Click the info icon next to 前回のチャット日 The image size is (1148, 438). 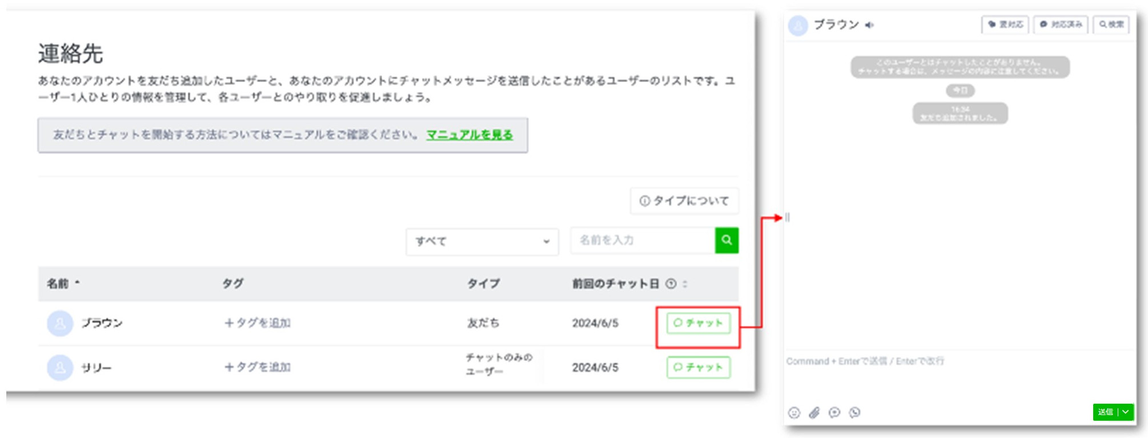[671, 284]
